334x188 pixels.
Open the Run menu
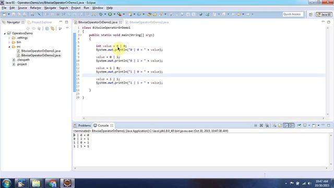click(x=86, y=8)
